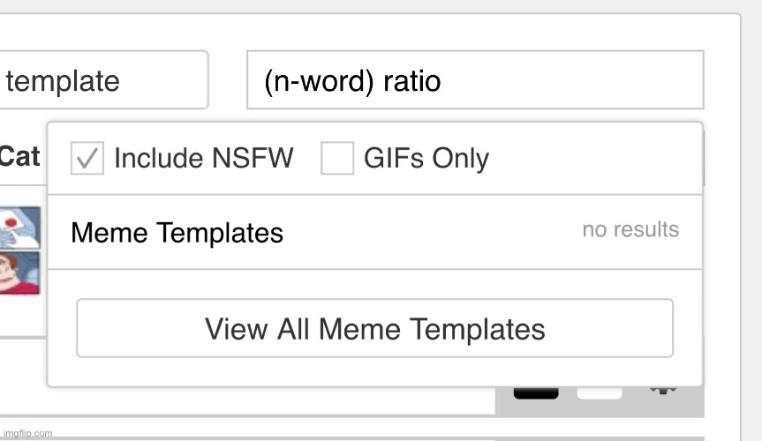Click the 'GIFs Only' label text
Viewport: 762px width, 441px height.
tap(426, 159)
